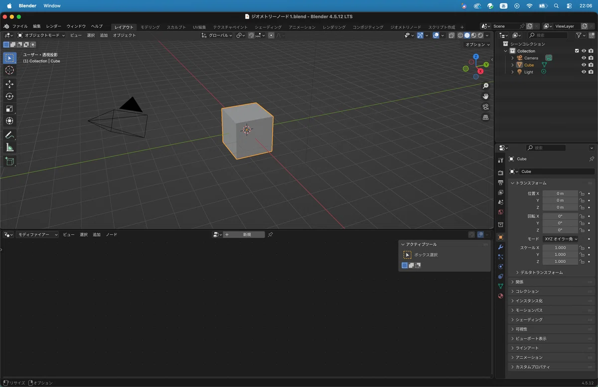
Task: Open the Modifiers wrench properties tab
Action: (x=501, y=247)
